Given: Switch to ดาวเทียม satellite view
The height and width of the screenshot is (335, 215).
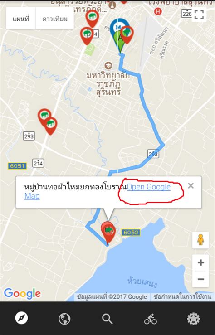Looking at the screenshot, I should pyautogui.click(x=55, y=19).
